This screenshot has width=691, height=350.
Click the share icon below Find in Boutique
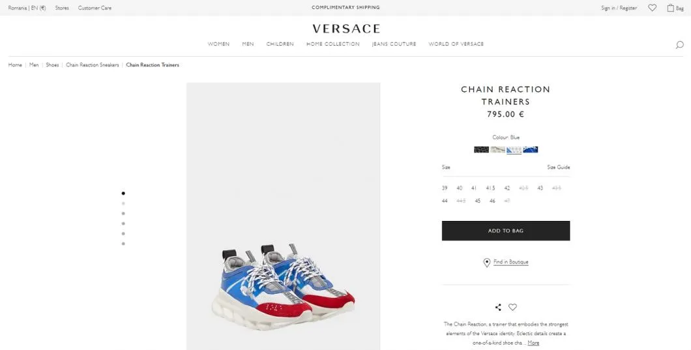[498, 307]
